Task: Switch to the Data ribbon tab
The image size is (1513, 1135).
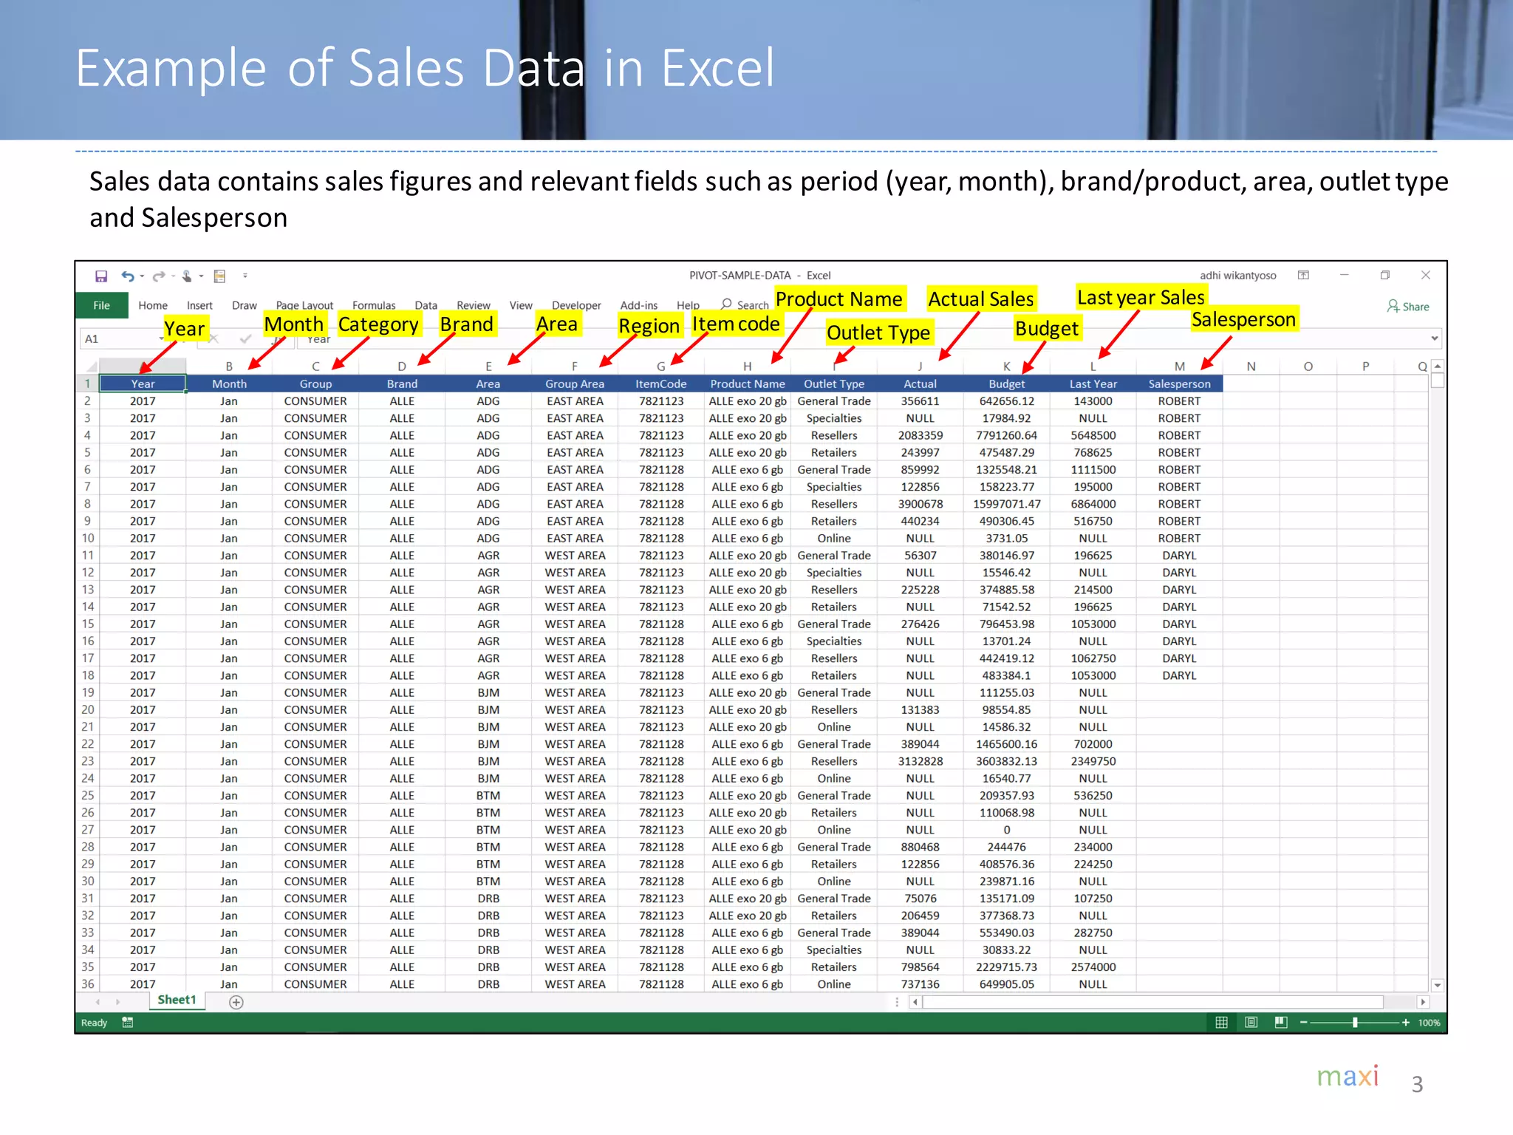Action: coord(426,305)
